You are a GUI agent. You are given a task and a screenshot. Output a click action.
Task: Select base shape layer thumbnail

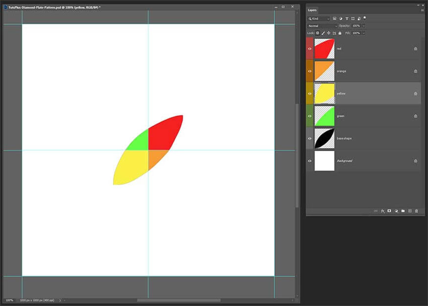click(324, 138)
